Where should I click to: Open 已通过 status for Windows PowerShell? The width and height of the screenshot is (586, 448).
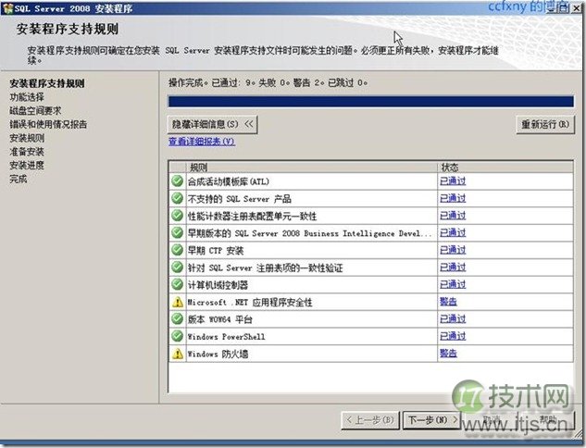[x=453, y=336]
